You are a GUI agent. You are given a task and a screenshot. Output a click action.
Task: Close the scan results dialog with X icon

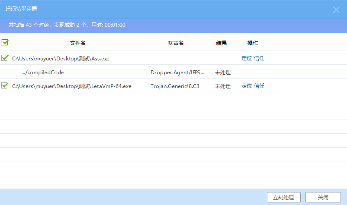tap(336, 9)
